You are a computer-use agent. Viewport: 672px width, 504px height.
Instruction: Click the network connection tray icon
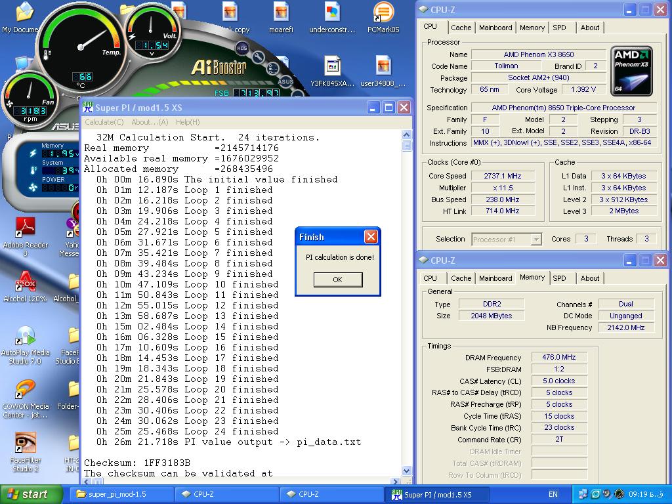pyautogui.click(x=583, y=494)
